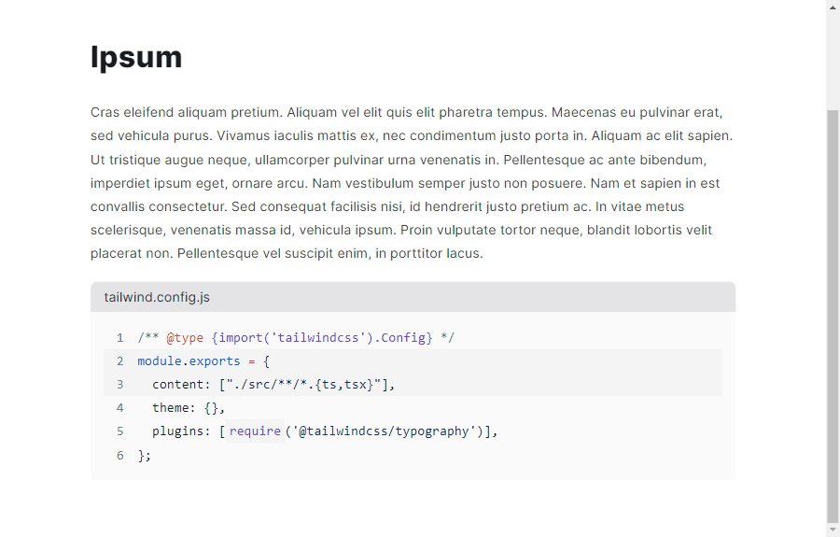
Task: Click the module keyword on line 2
Action: pos(160,361)
